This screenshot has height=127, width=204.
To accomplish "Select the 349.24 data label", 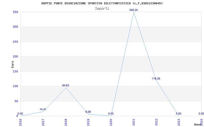I will (x=133, y=10).
